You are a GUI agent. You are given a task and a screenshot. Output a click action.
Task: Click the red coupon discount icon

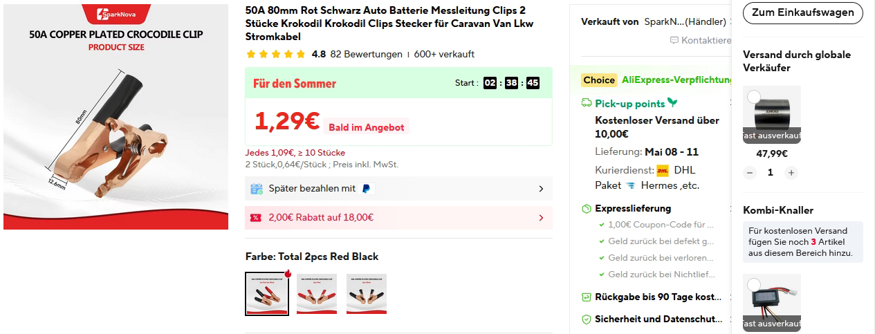tap(256, 218)
